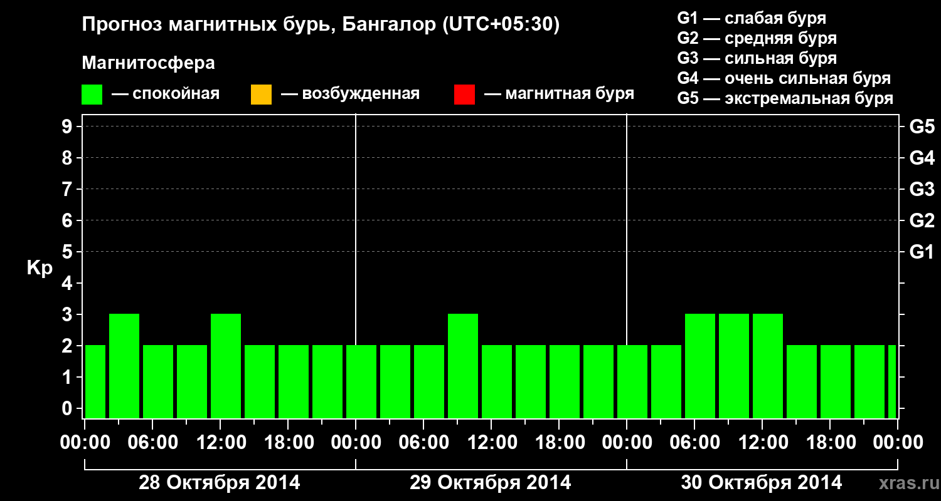Click the '12:00' time label of 29 Октября
This screenshot has height=501, width=941.
tap(491, 442)
